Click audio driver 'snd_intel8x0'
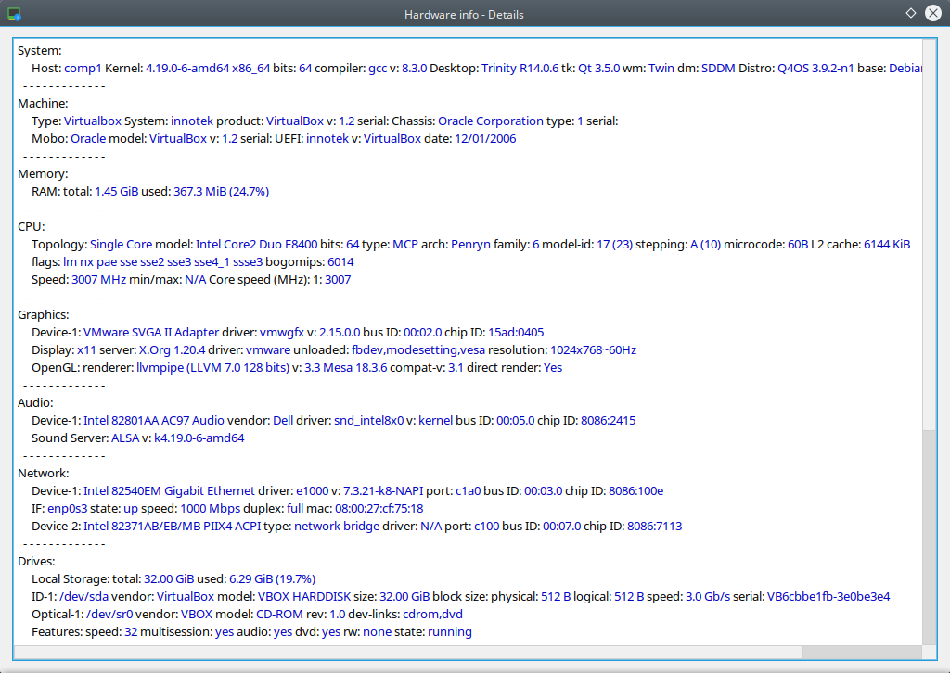This screenshot has width=950, height=673. (369, 421)
